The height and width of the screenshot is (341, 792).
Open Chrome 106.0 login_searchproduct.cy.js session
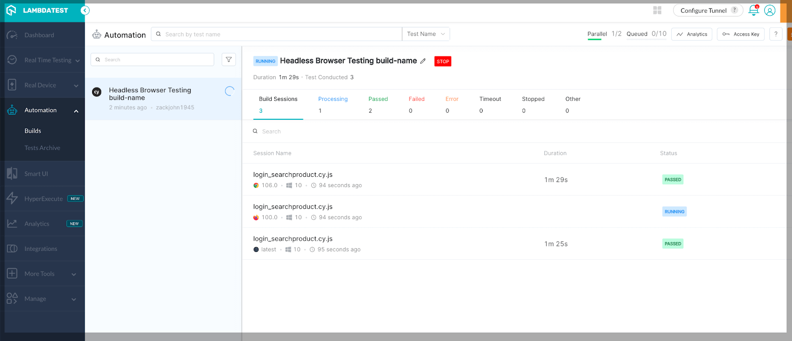point(515,180)
